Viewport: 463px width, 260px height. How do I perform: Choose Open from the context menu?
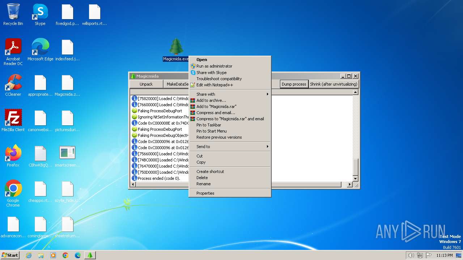tap(230, 60)
